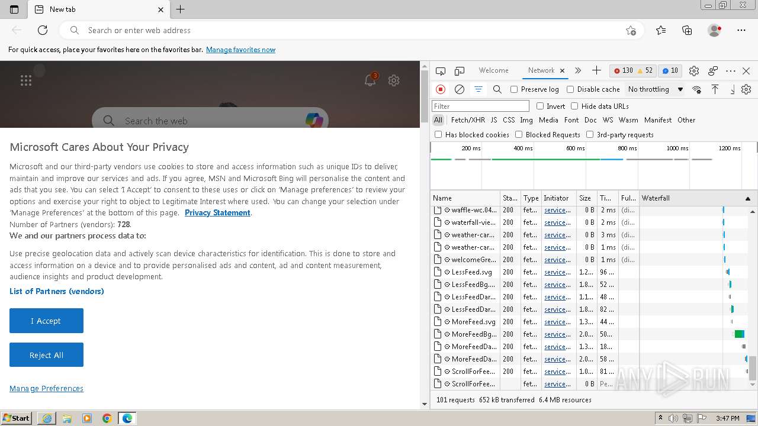Image resolution: width=758 pixels, height=426 pixels.
Task: Open Manage Preferences link
Action: click(x=46, y=389)
